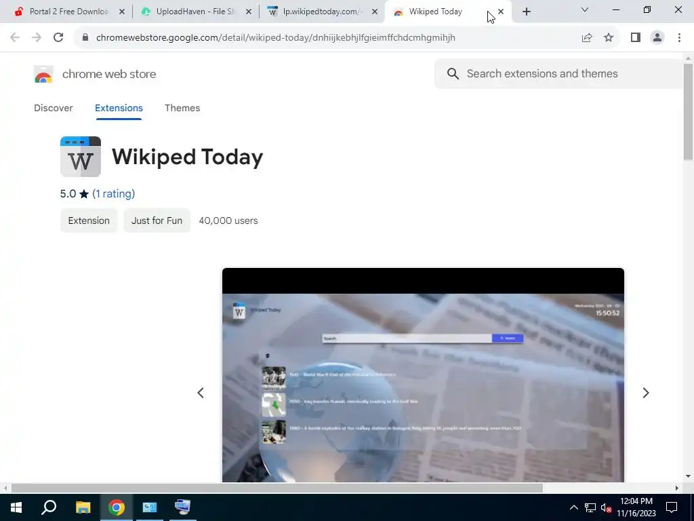Close the Portal 2 Free Download tab

pos(122,12)
